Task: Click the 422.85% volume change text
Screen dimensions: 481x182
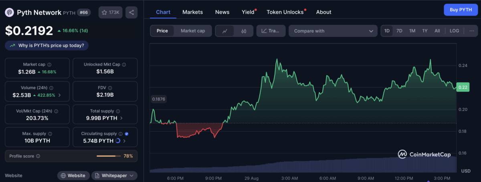Action: coord(46,95)
